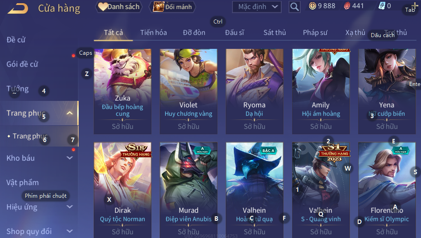Collapse the Trang phục sidebar section

click(x=70, y=113)
